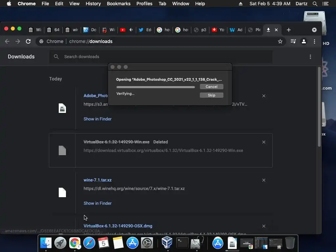Screen dimensions: 336x252
Task: Open System Preferences gear in Dock
Action: [147, 243]
